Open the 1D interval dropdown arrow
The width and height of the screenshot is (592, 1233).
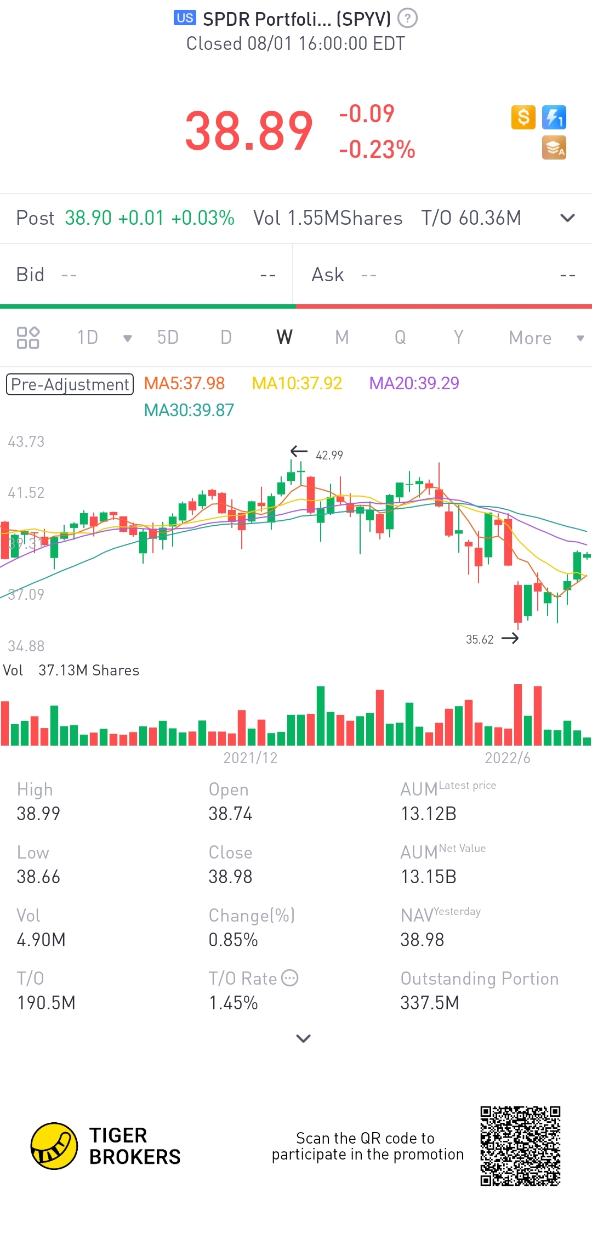click(x=128, y=338)
